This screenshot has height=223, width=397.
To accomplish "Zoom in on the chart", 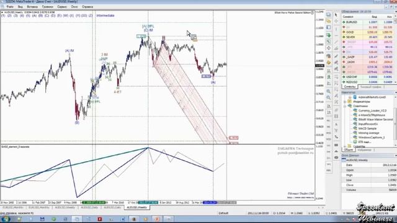I will [329, 91].
